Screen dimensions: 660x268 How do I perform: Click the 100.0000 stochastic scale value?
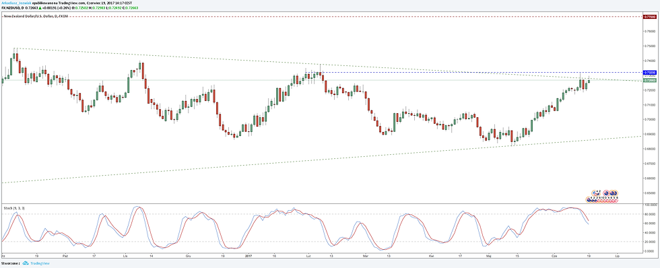(x=650, y=205)
